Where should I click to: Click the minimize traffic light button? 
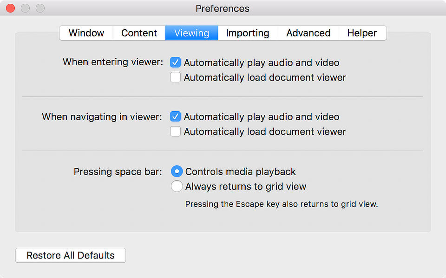pos(26,8)
